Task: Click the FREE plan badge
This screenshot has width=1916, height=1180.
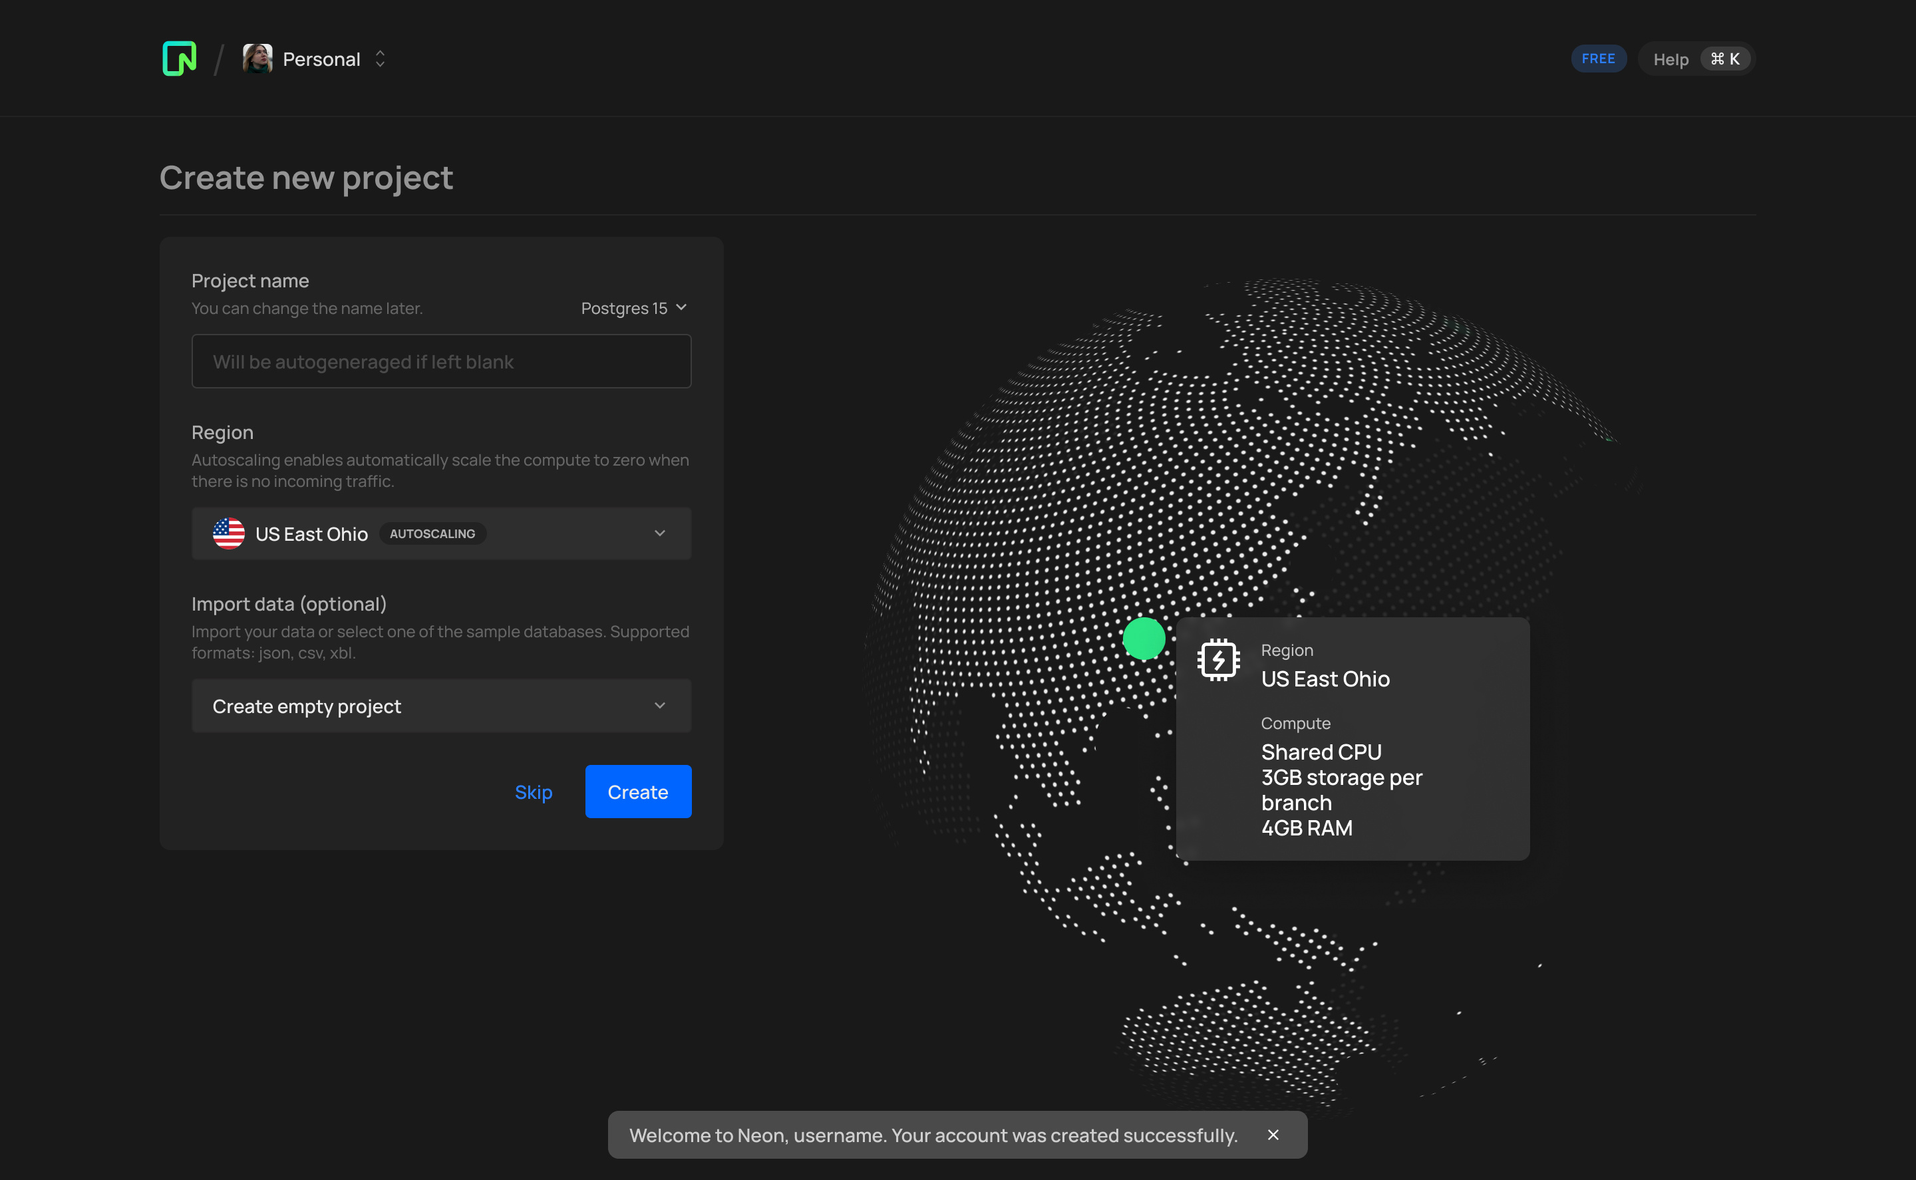Action: pos(1599,58)
